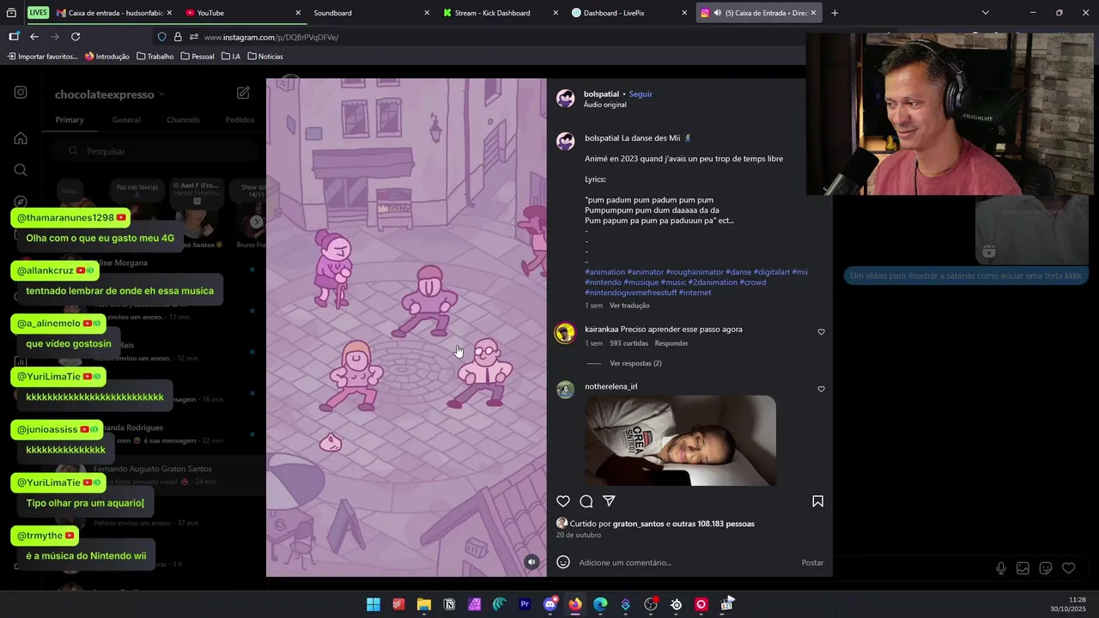Switch to the Soundboard browser tab
1099x618 pixels.
[x=373, y=13]
